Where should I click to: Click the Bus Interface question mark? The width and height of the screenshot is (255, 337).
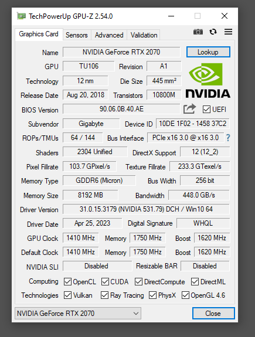[x=228, y=138]
